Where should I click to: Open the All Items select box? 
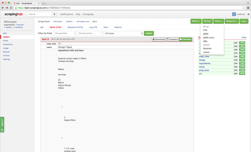point(124,33)
